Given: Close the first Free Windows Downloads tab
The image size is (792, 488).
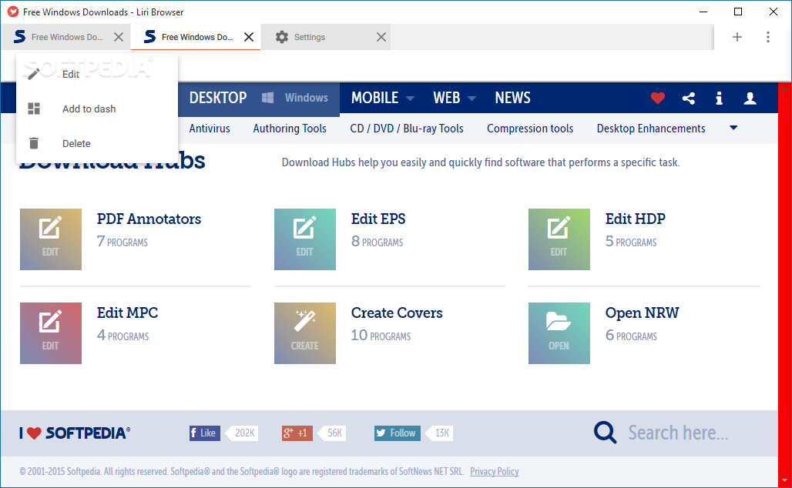Looking at the screenshot, I should 119,37.
